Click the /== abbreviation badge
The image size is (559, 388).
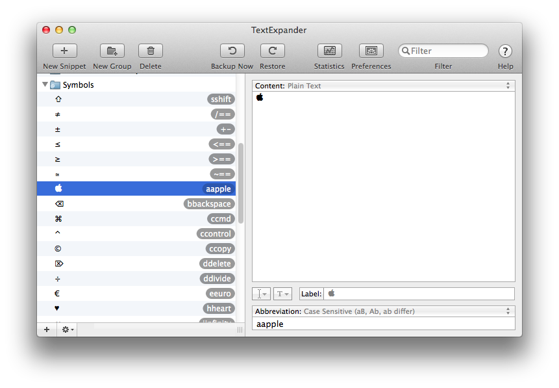(x=223, y=114)
